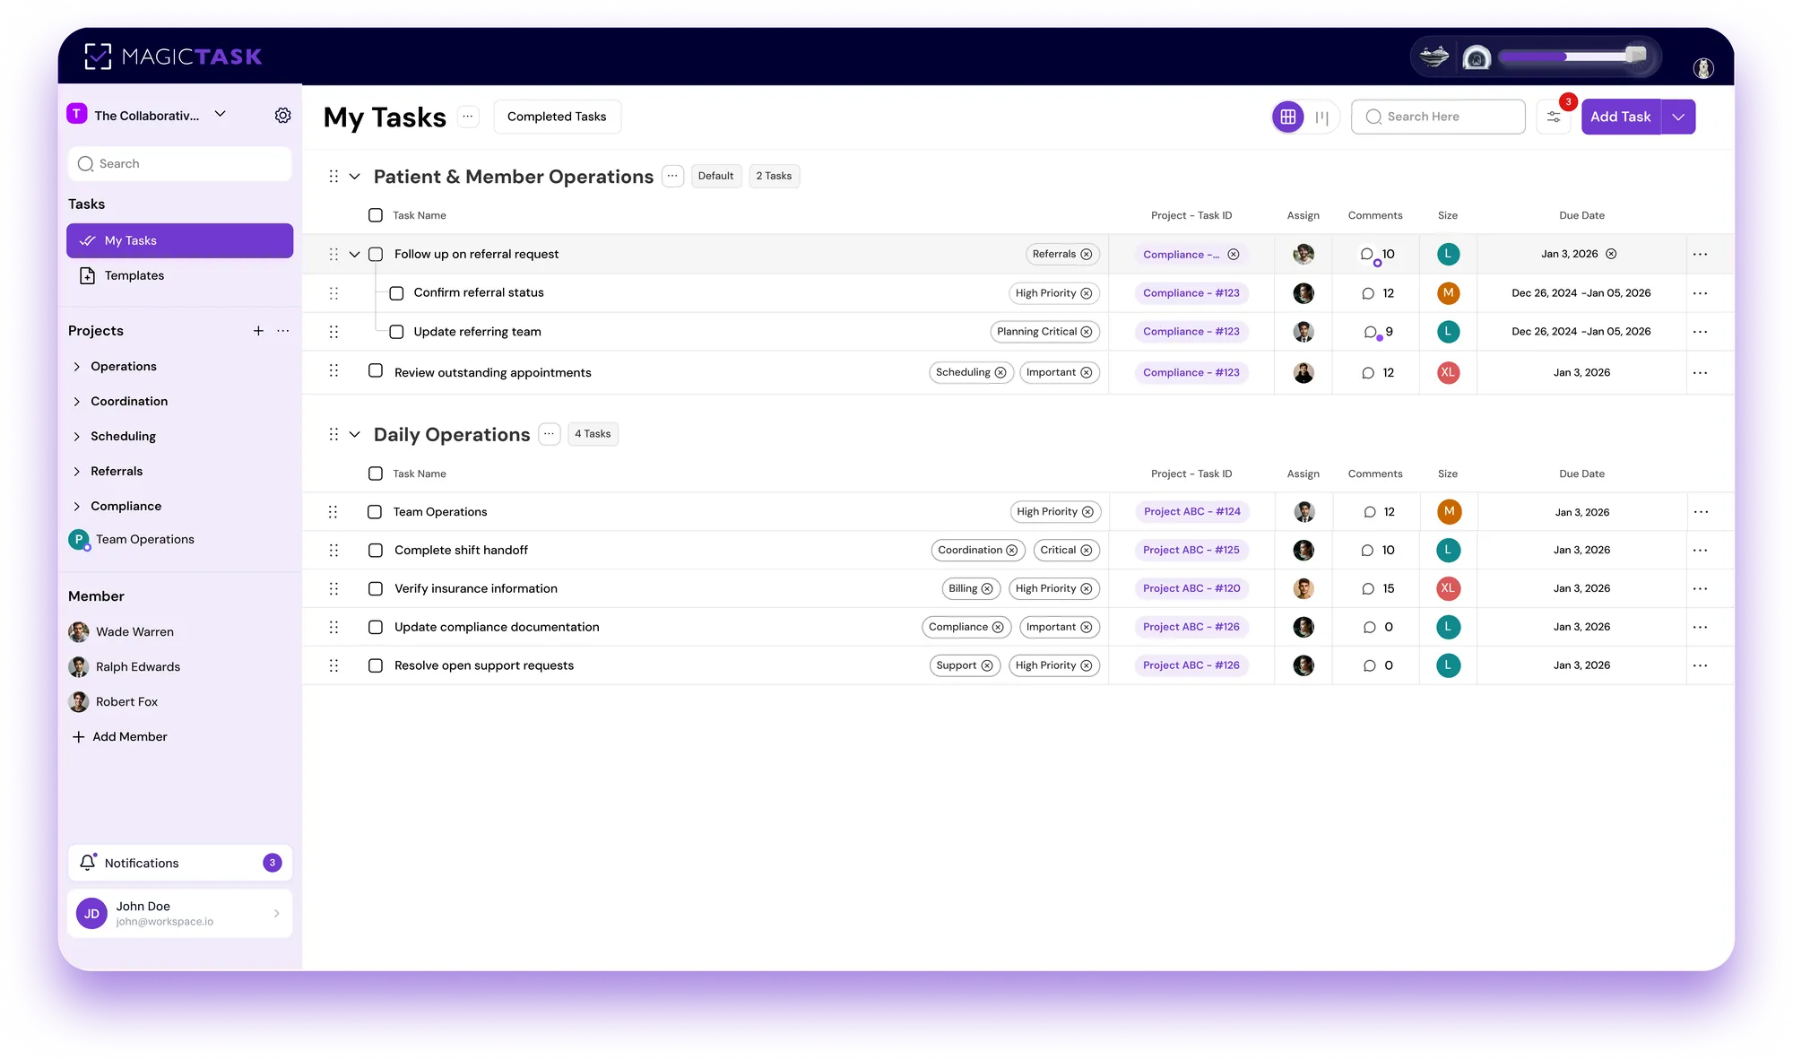Viewport: 1793px width, 1060px height.
Task: Collapse subtasks of Follow up on referral request
Action: tap(355, 255)
